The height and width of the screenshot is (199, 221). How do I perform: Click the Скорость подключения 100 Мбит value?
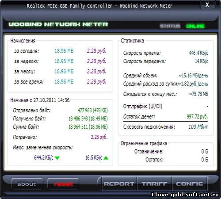[x=198, y=127]
